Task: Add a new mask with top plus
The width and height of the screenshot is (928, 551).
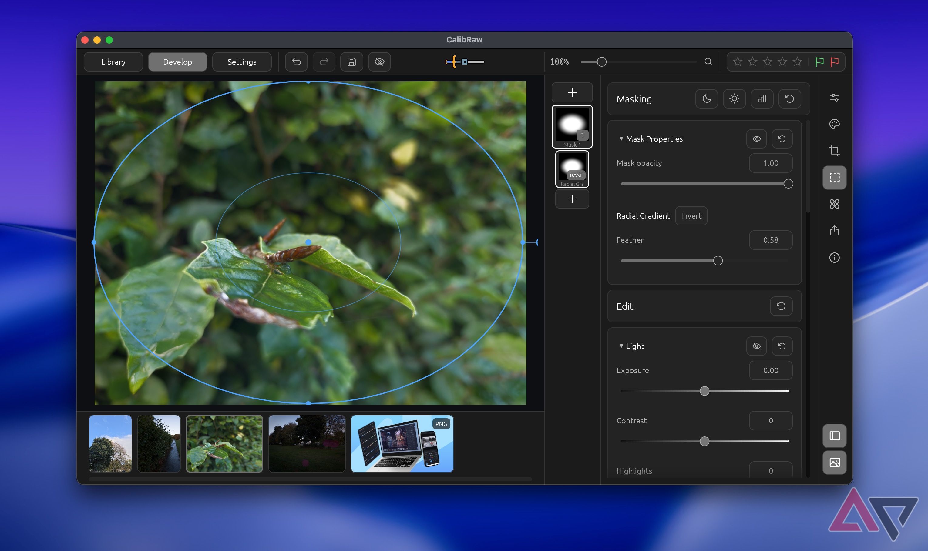Action: click(572, 92)
